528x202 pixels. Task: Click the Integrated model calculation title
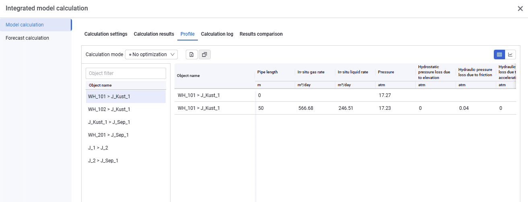click(47, 8)
